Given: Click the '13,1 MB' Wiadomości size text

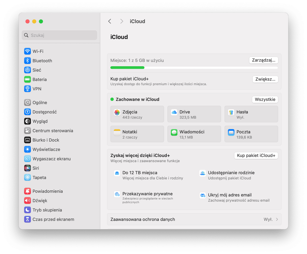Looking at the screenshot, I should tap(186, 137).
